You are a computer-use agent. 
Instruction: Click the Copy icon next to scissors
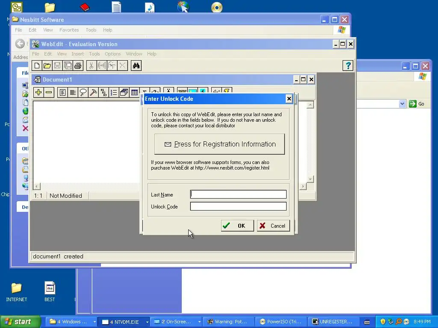102,65
